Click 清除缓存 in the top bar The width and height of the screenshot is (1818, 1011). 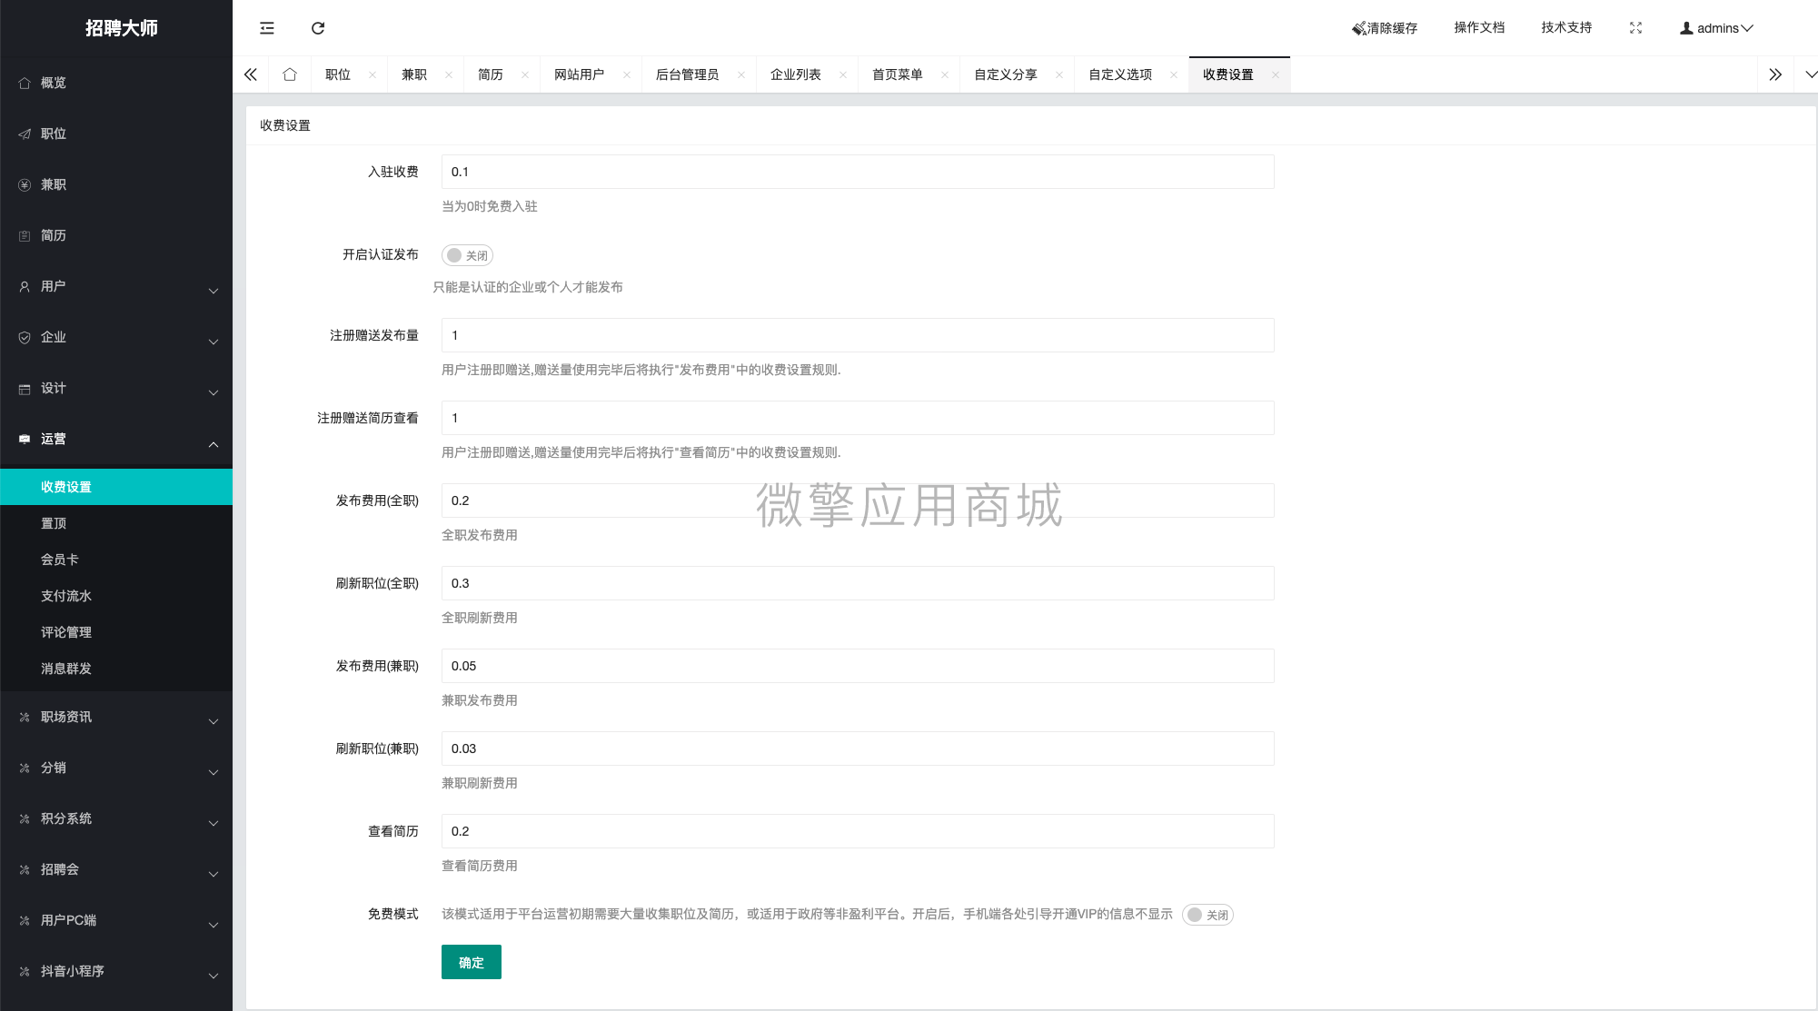1385,28
